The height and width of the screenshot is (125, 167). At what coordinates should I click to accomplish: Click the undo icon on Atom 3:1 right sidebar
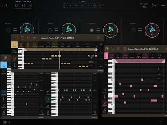click(101, 51)
